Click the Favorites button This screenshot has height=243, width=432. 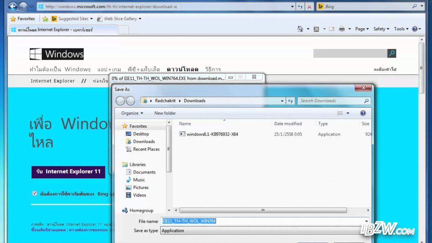pos(23,19)
